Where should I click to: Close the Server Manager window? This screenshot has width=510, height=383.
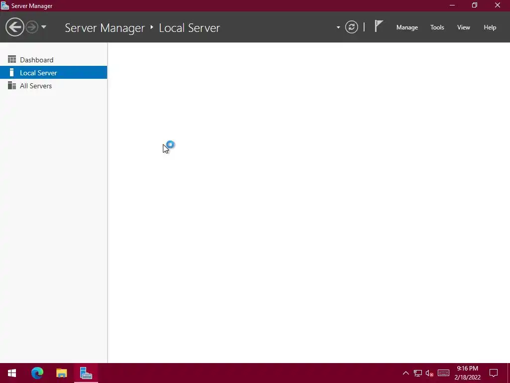[x=498, y=5]
